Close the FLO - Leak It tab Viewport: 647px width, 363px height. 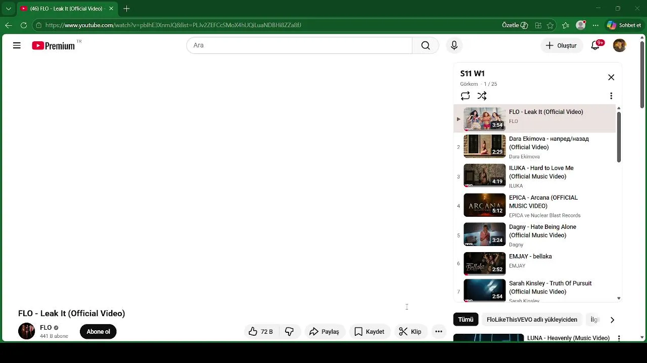tap(111, 9)
